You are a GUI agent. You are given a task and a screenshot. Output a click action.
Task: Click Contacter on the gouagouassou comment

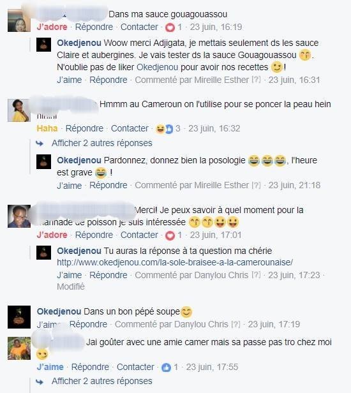(139, 27)
